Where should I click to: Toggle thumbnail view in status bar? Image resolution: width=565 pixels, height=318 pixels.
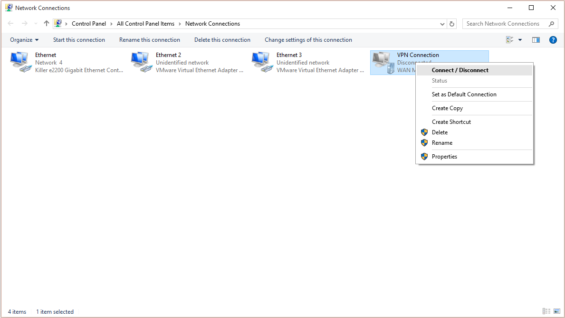click(x=556, y=311)
